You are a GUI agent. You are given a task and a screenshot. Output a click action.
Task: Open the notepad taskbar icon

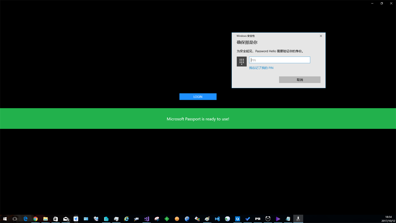[x=288, y=219]
